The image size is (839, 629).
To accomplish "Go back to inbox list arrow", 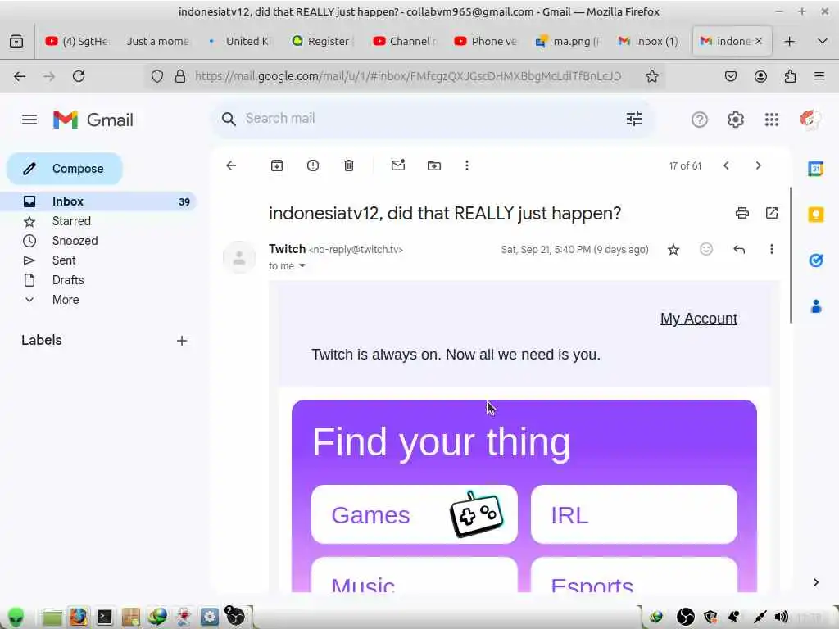I will tap(231, 165).
